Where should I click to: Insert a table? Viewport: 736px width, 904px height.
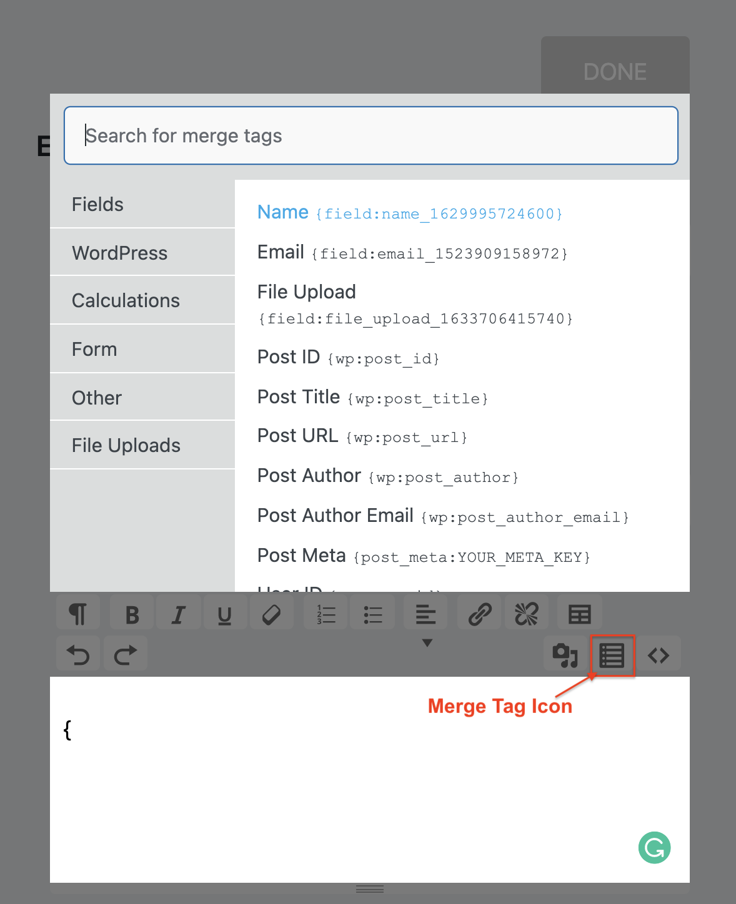tap(579, 613)
